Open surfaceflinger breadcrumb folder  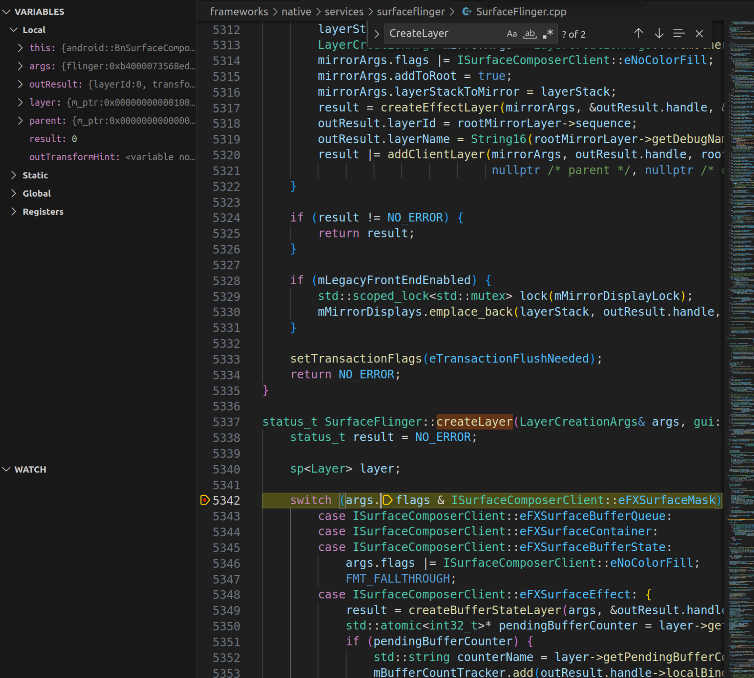click(410, 11)
